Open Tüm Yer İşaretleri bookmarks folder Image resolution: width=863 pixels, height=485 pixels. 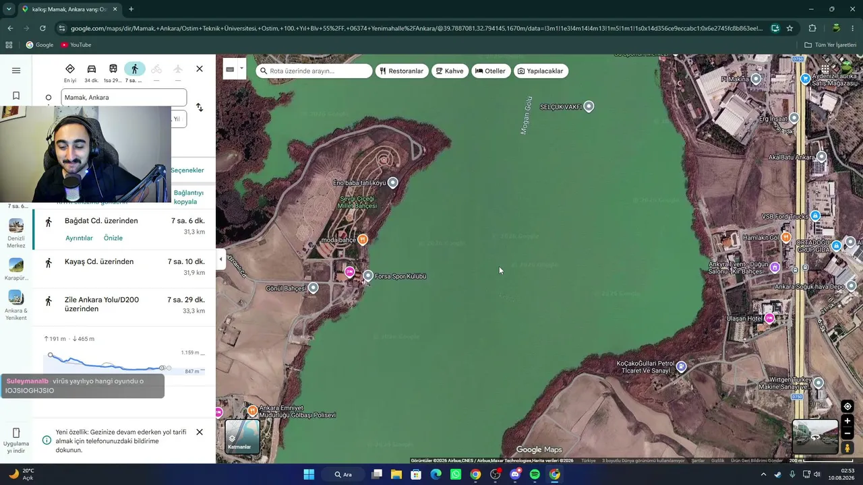[x=830, y=45]
